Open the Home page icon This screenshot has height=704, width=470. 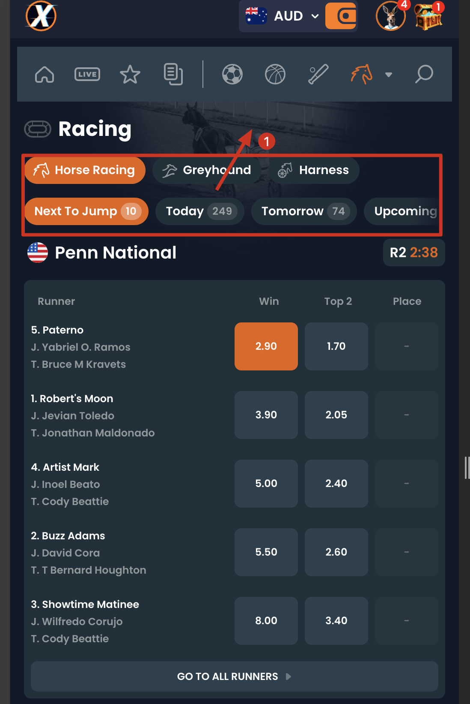[44, 74]
